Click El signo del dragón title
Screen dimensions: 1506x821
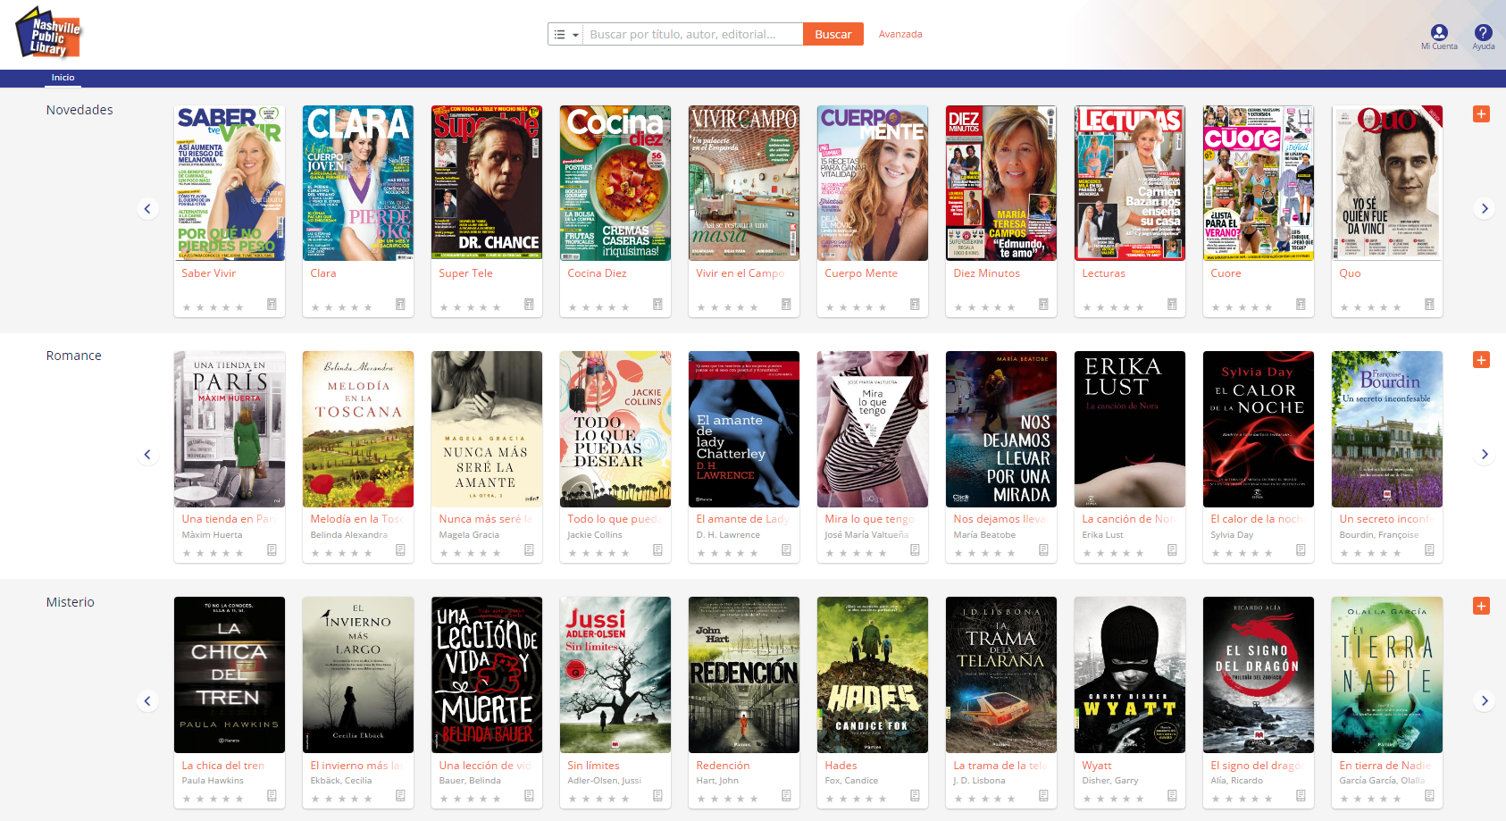tap(1258, 766)
